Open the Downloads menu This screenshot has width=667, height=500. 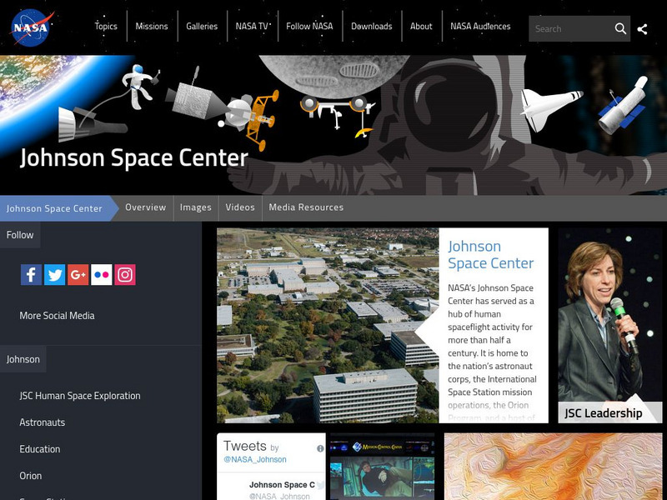point(372,27)
